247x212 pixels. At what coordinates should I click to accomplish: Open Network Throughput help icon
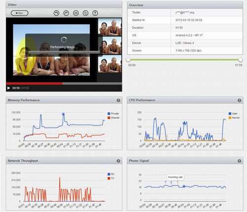(x=118, y=161)
